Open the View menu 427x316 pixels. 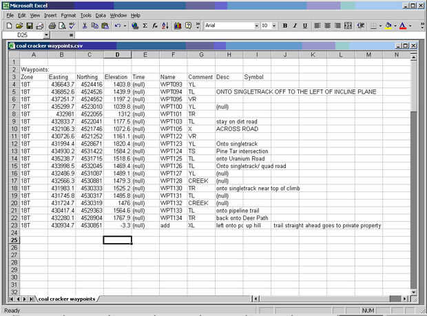tap(35, 16)
